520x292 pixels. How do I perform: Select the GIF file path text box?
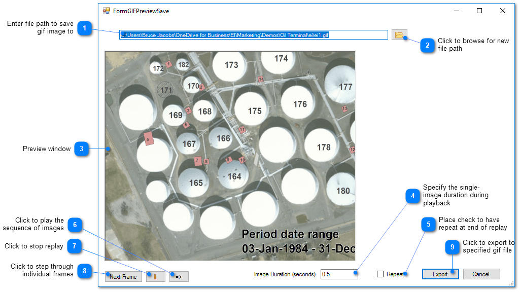254,35
